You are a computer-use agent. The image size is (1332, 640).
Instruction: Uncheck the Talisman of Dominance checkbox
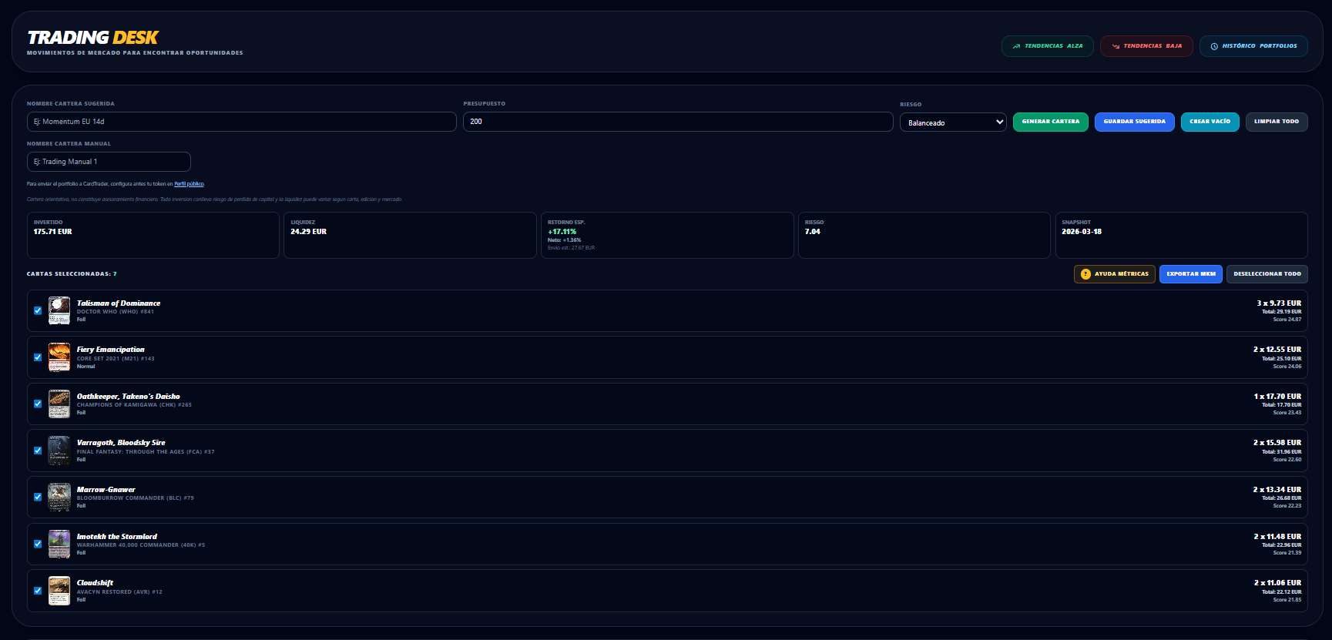38,311
